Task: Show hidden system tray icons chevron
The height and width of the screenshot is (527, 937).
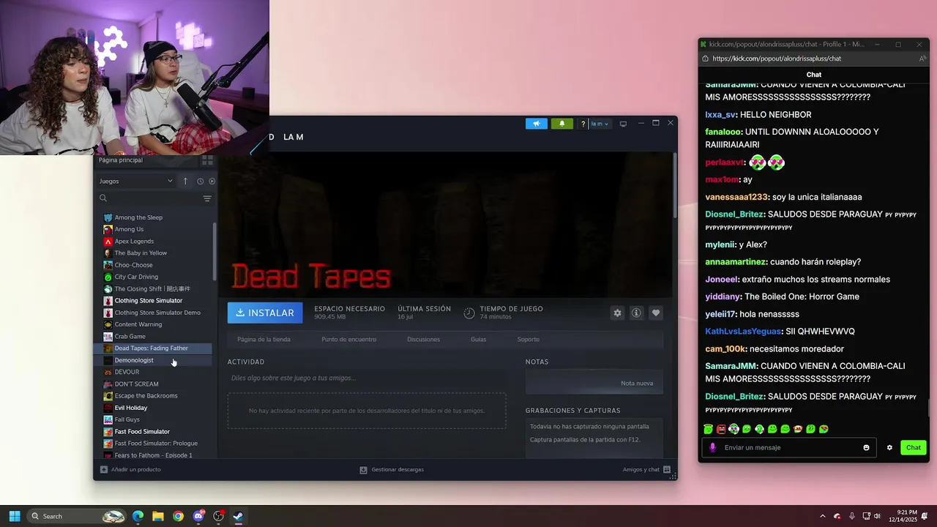Action: 822,516
